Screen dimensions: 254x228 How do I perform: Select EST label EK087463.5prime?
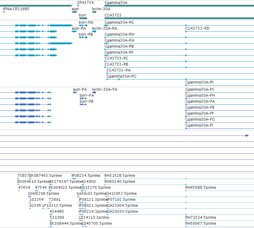[45, 176]
